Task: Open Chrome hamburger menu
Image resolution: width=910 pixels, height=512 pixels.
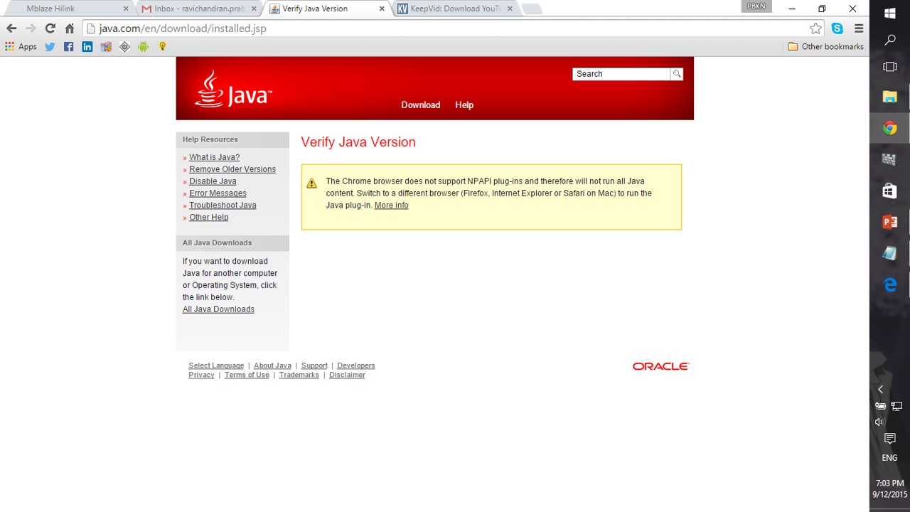Action: (x=859, y=28)
